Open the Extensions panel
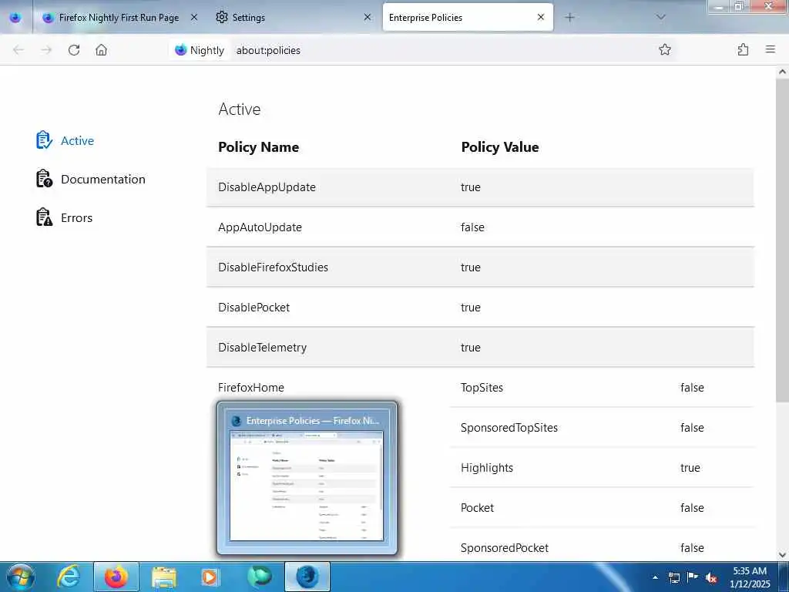Viewport: 789px width, 592px height. pyautogui.click(x=743, y=49)
